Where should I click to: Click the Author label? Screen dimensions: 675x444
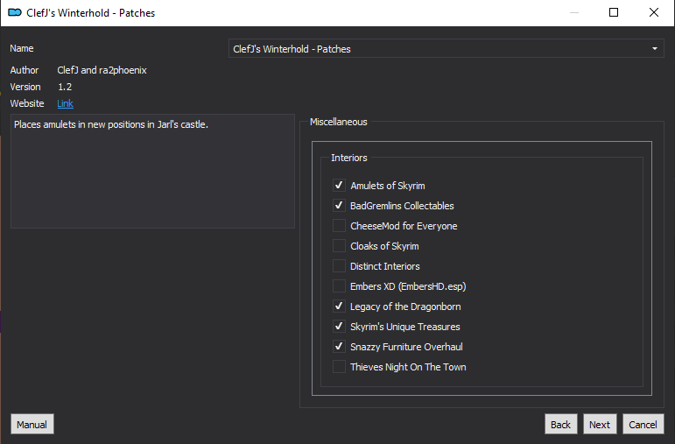[25, 70]
